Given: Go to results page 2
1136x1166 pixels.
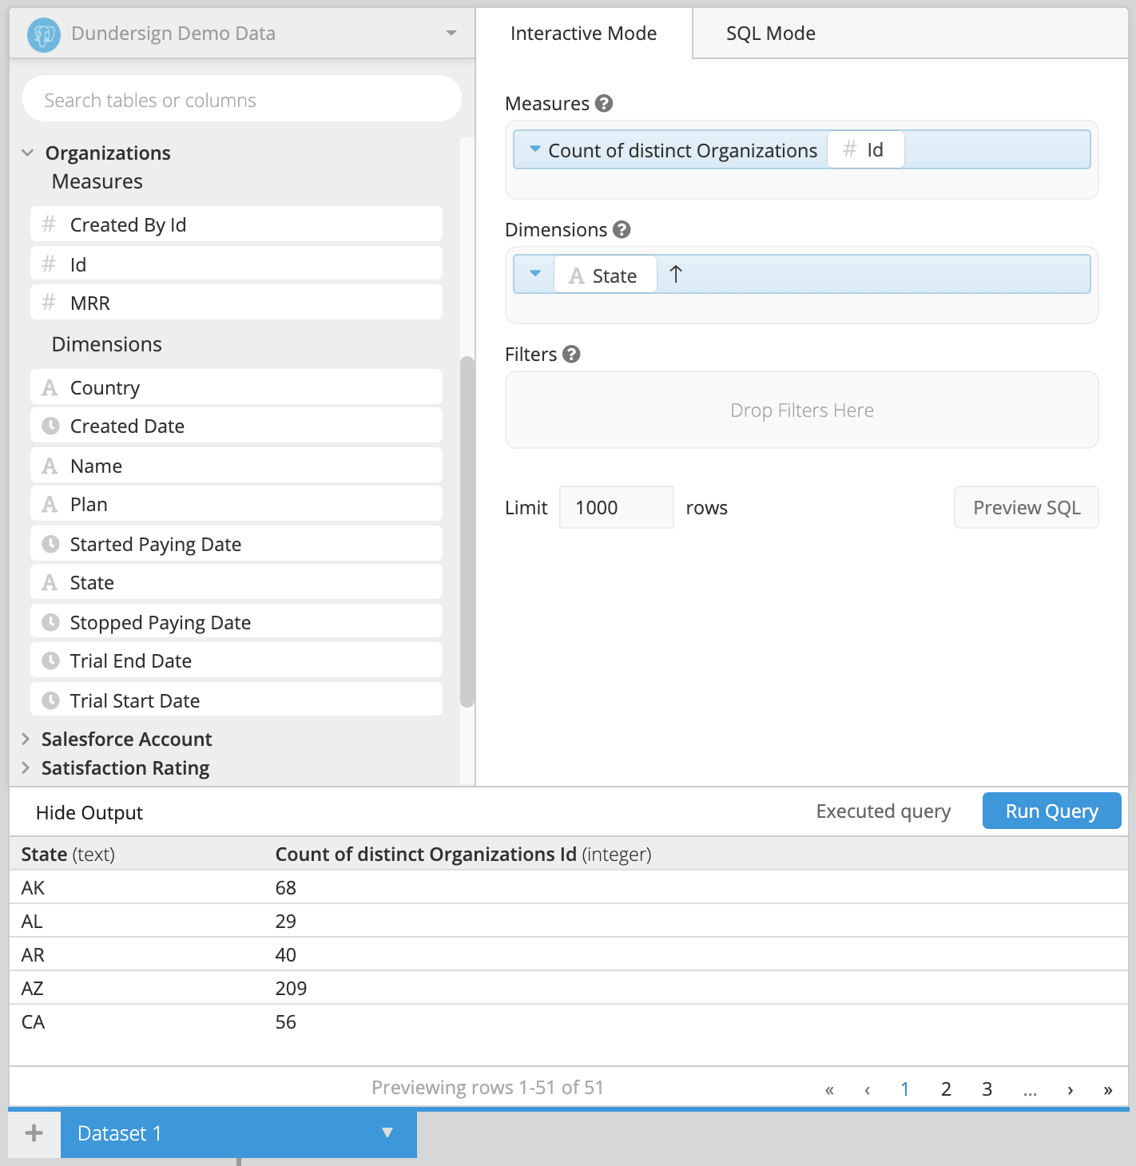Looking at the screenshot, I should click(946, 1089).
